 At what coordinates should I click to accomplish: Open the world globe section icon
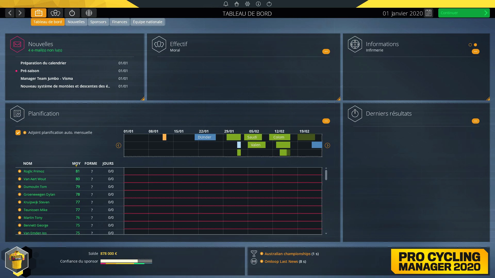89,13
